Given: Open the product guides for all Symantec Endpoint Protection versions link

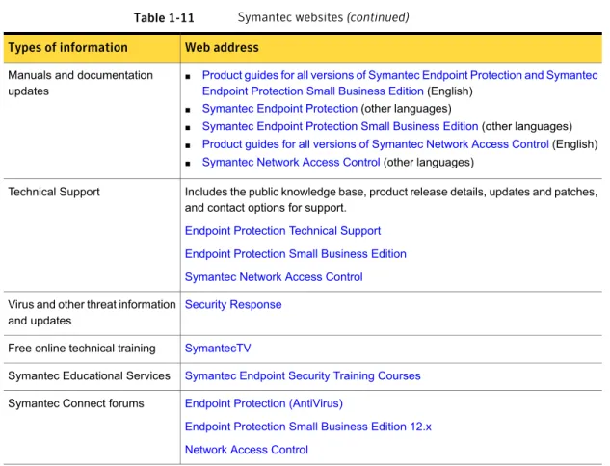Looking at the screenshot, I should pos(400,83).
